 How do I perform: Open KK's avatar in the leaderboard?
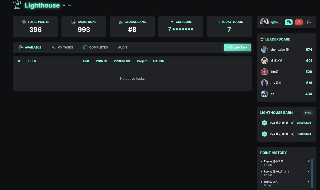pos(264,94)
